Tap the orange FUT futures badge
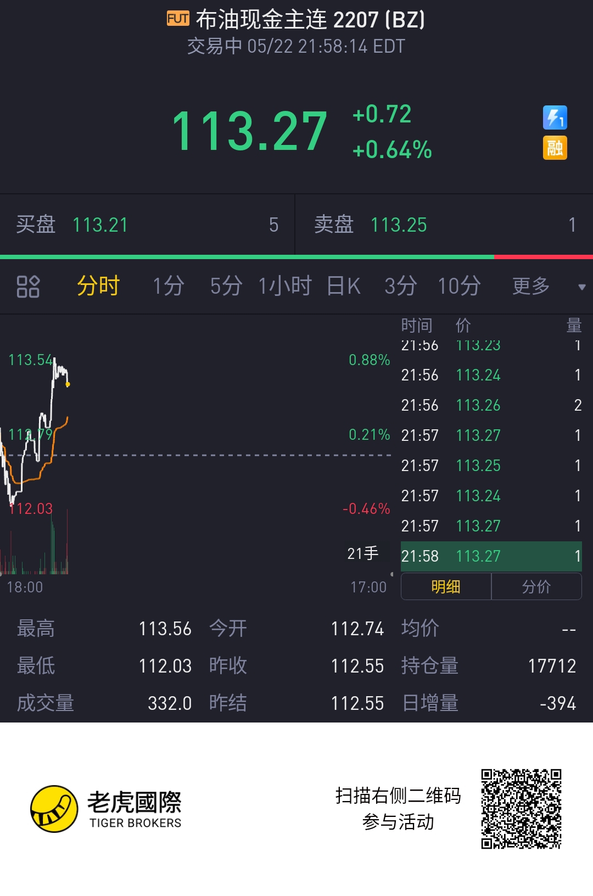The height and width of the screenshot is (896, 593). pyautogui.click(x=178, y=19)
